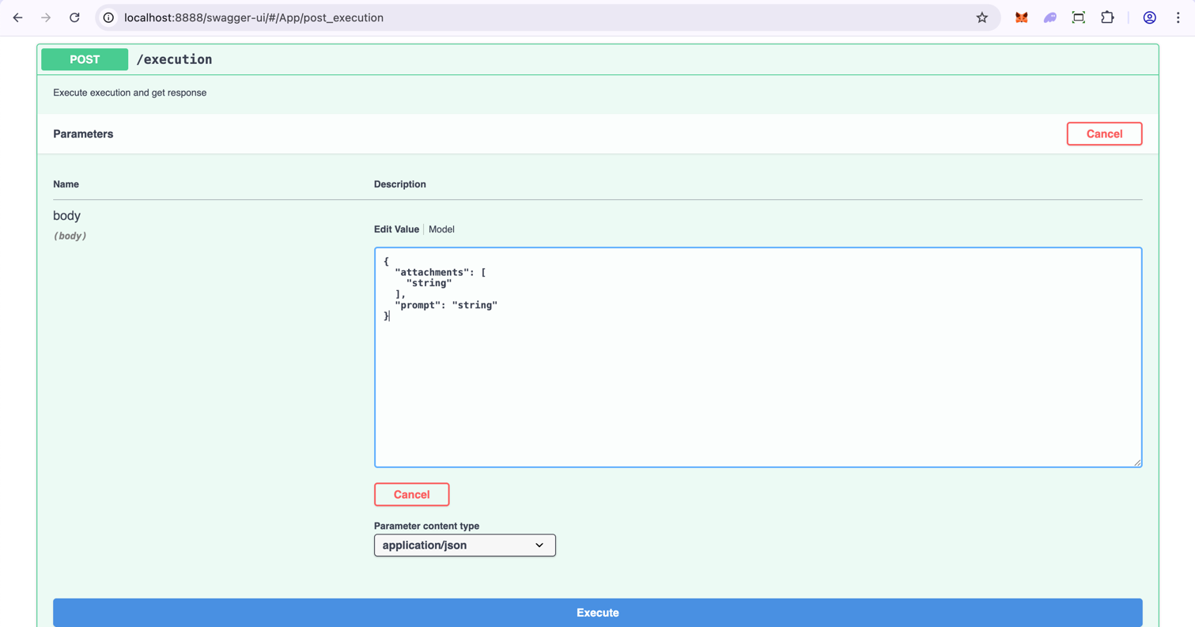View site information icon in address bar

(109, 17)
